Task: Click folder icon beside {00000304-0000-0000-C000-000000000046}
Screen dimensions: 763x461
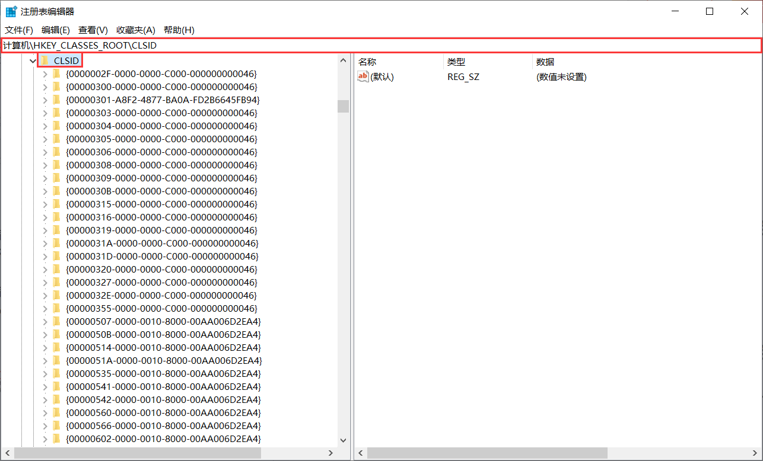Action: coord(57,126)
